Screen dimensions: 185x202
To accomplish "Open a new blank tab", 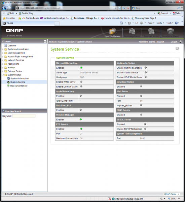I will click(57, 24).
